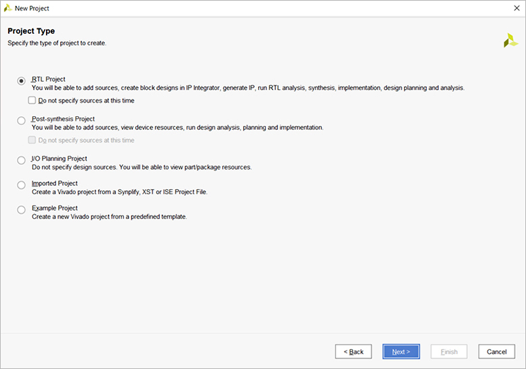Click the greyed-out Finish button
Image resolution: width=526 pixels, height=369 pixels.
(449, 351)
